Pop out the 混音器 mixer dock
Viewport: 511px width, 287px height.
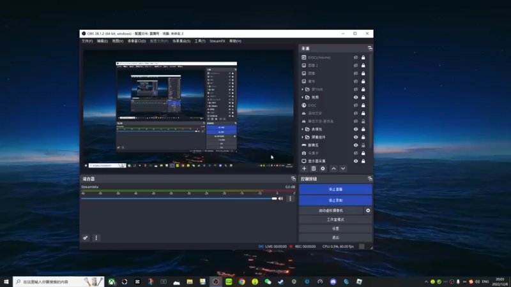pos(293,179)
